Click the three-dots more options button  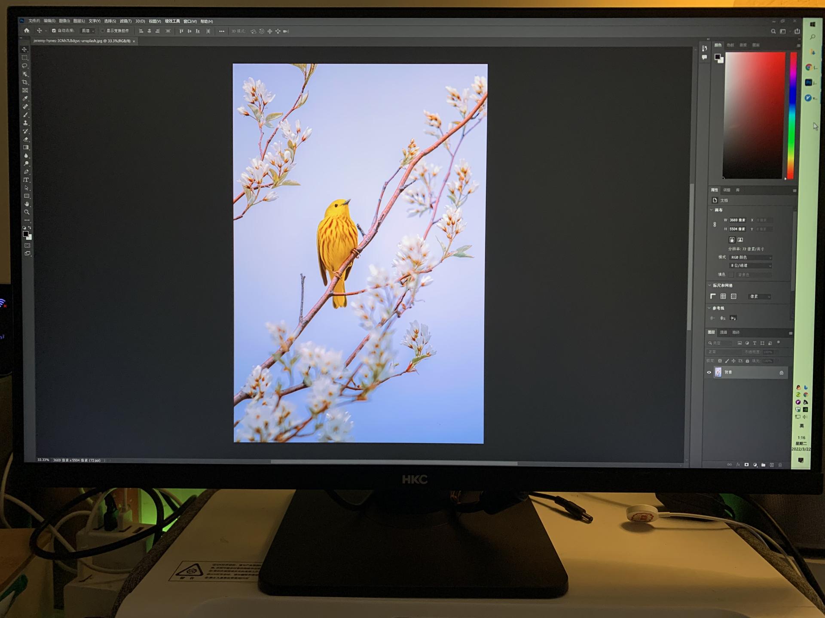point(222,31)
